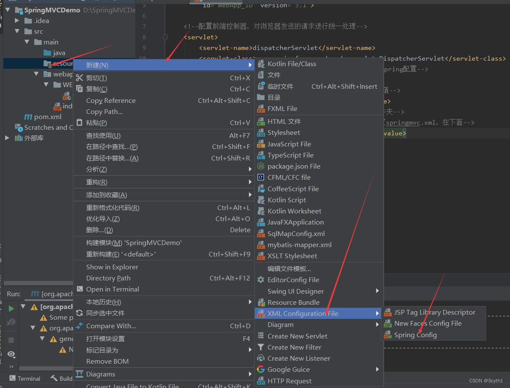Click the scissors icon next to 剪切
The height and width of the screenshot is (388, 510).
79,78
